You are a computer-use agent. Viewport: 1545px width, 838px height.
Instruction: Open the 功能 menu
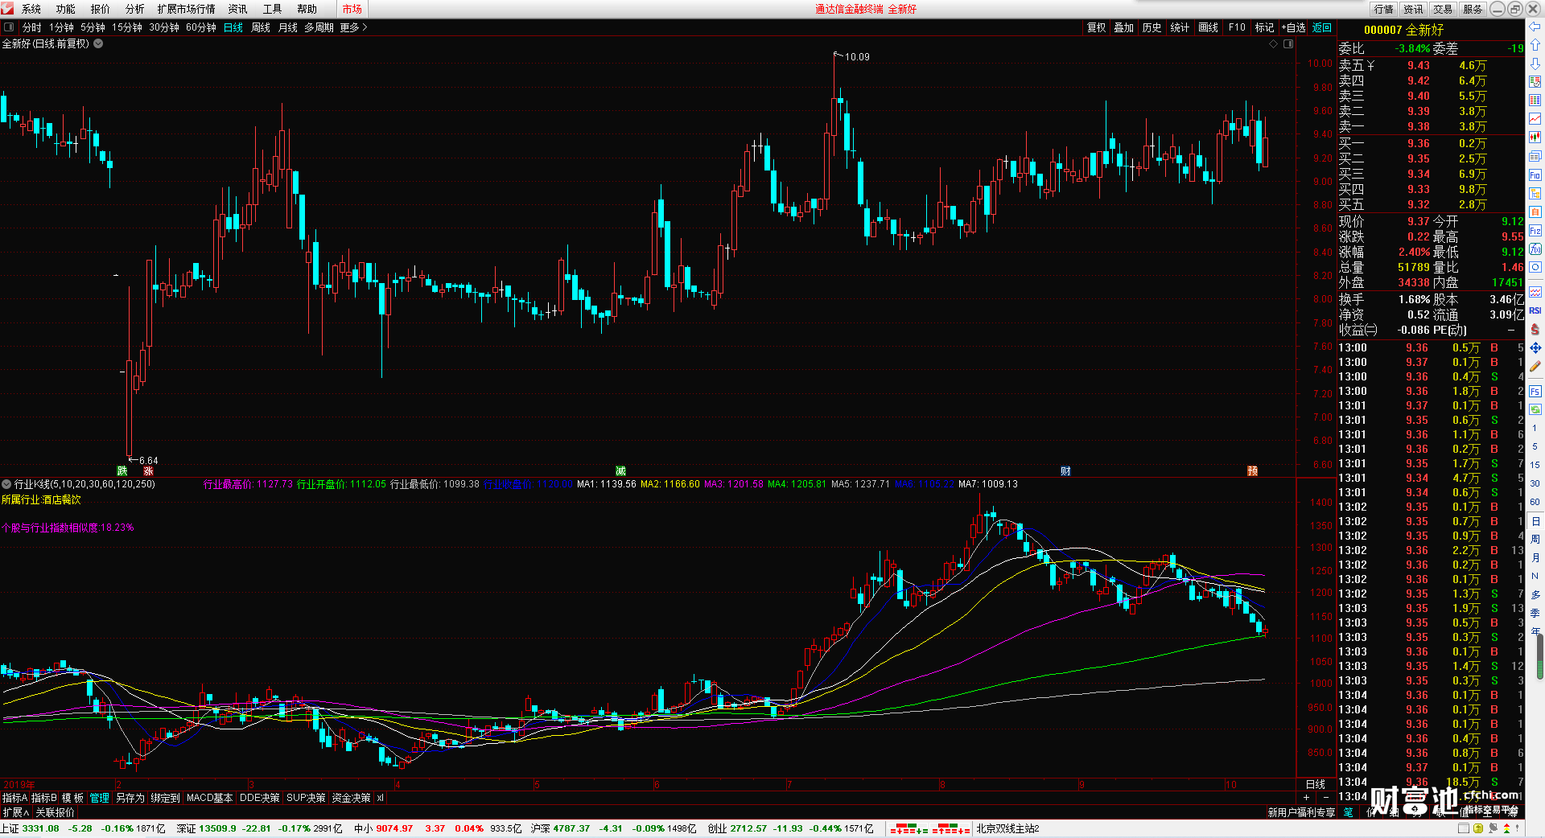tap(66, 9)
